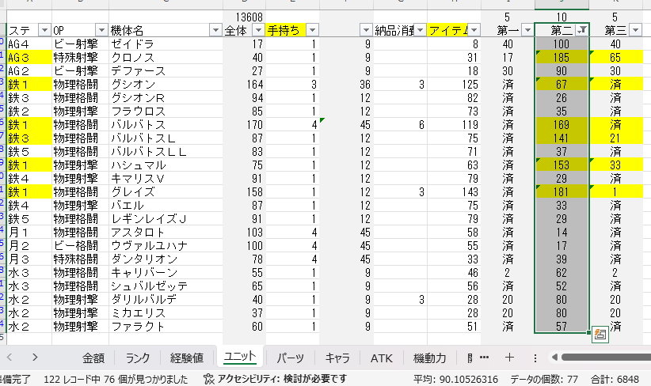Select the cell containing ミカエリス
This screenshot has height=386, width=651.
[166, 312]
